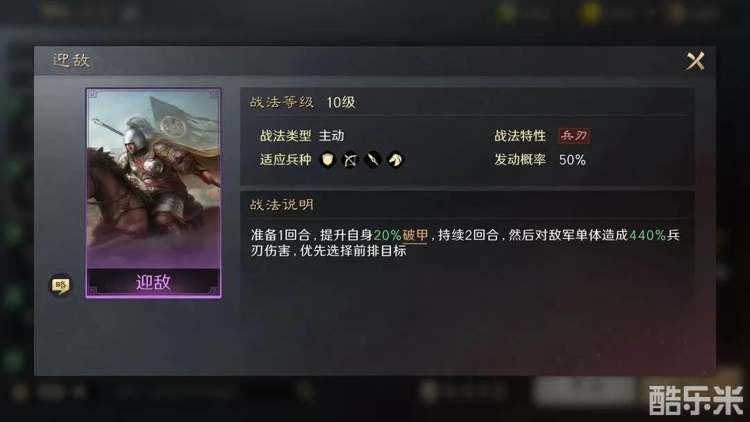Viewport: 750px width, 422px height.
Task: Tap the spearman troop icon
Action: pos(373,160)
